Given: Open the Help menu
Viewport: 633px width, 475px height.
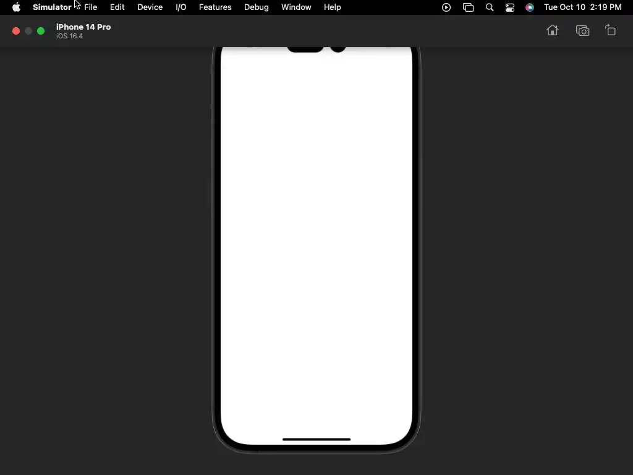Looking at the screenshot, I should tap(332, 7).
